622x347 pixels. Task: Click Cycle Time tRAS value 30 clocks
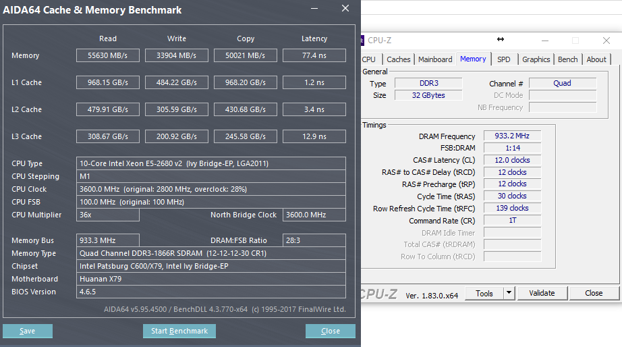pyautogui.click(x=512, y=196)
